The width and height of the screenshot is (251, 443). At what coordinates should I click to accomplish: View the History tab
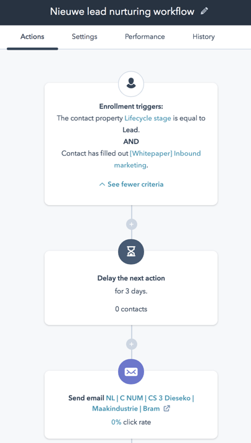[x=204, y=37]
